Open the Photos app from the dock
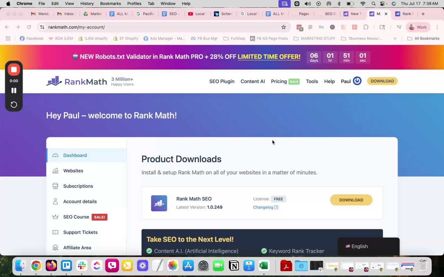 tap(173, 266)
